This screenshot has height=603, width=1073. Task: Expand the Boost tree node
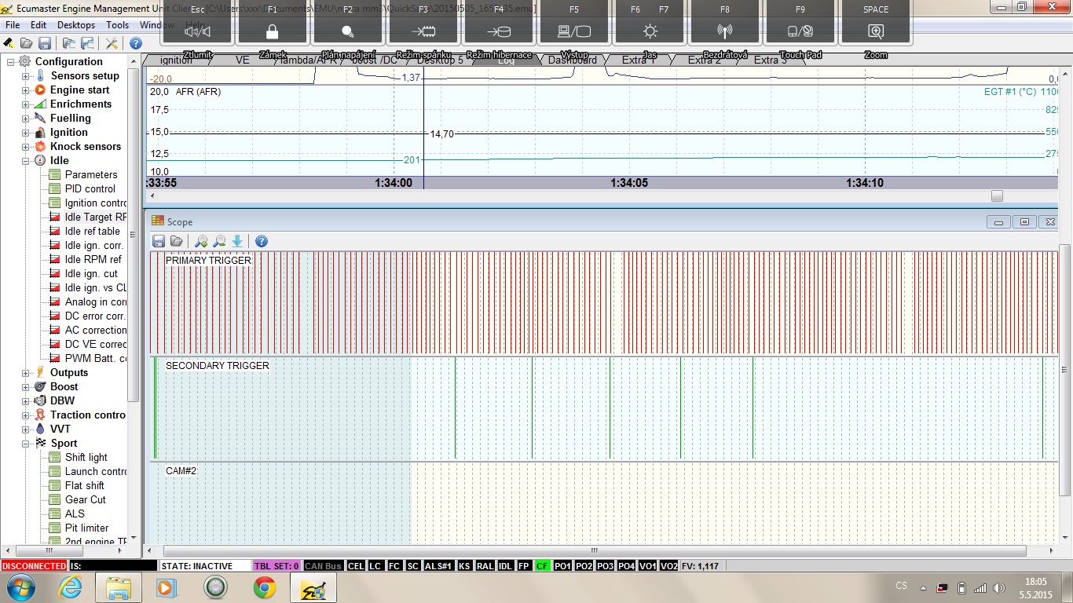[25, 387]
